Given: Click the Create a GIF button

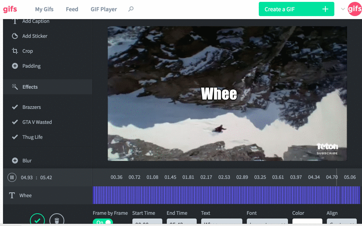Looking at the screenshot, I should [296, 9].
